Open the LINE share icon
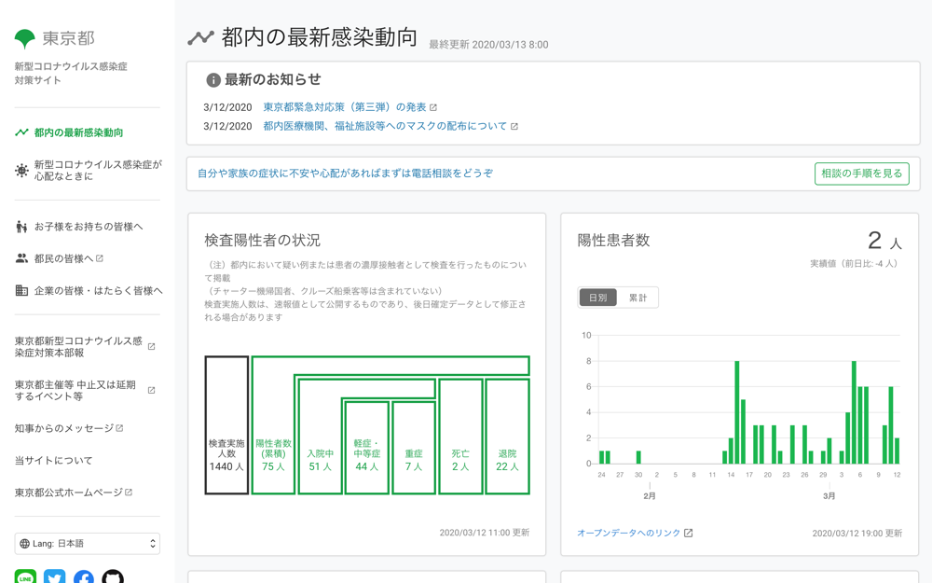932x583 pixels. 26,578
